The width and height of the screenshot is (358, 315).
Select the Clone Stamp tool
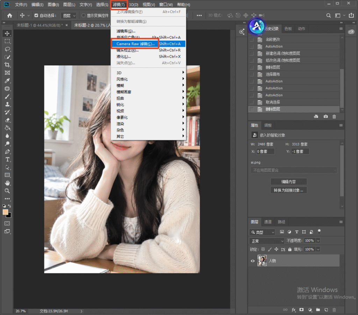7,104
